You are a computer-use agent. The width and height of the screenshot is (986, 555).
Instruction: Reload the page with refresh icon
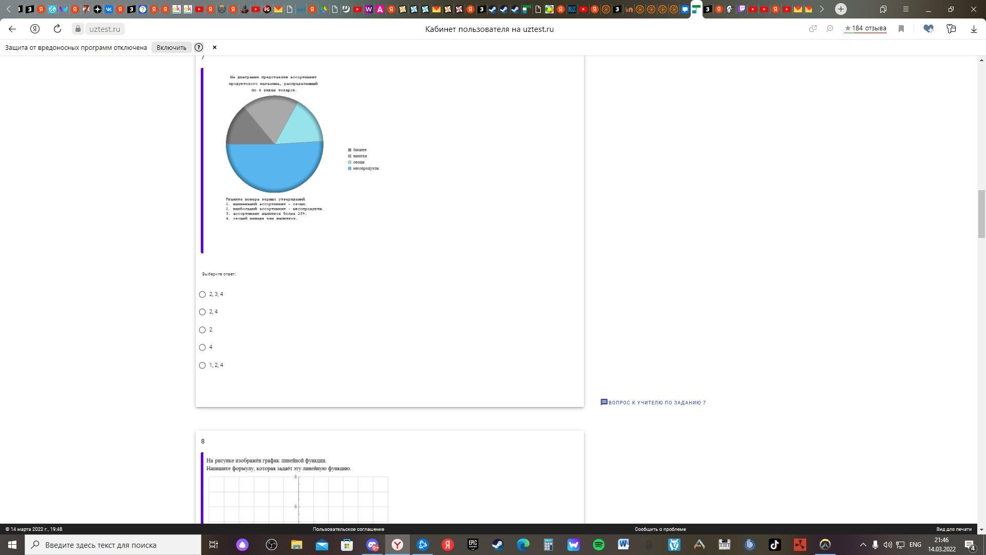[58, 29]
